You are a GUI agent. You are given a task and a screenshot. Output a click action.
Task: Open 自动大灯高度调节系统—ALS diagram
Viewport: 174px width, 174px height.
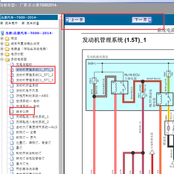[37, 127]
